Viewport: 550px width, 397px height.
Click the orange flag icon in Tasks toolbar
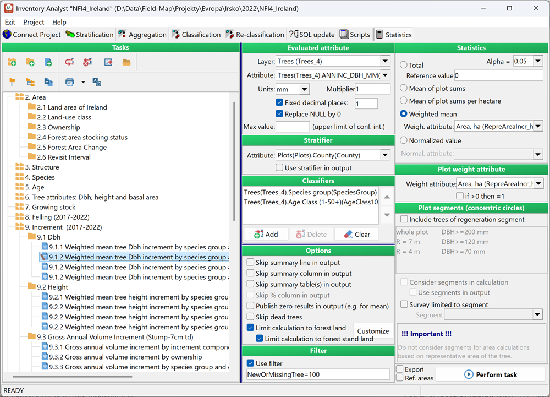(x=12, y=82)
